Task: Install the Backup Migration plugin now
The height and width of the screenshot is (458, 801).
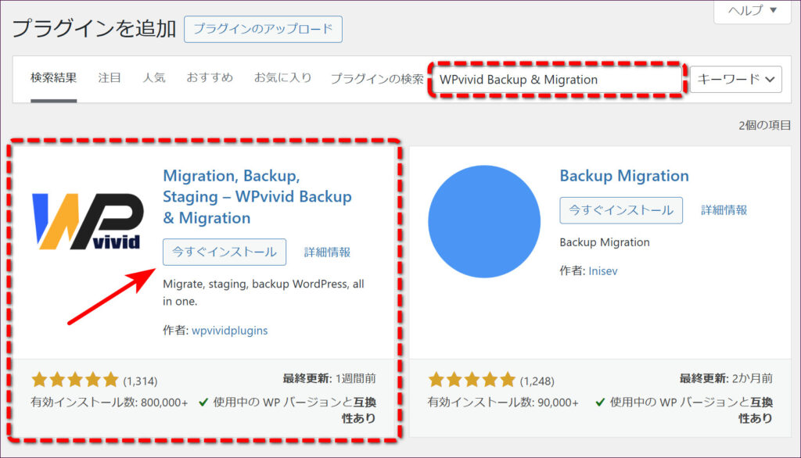Action: (x=621, y=209)
